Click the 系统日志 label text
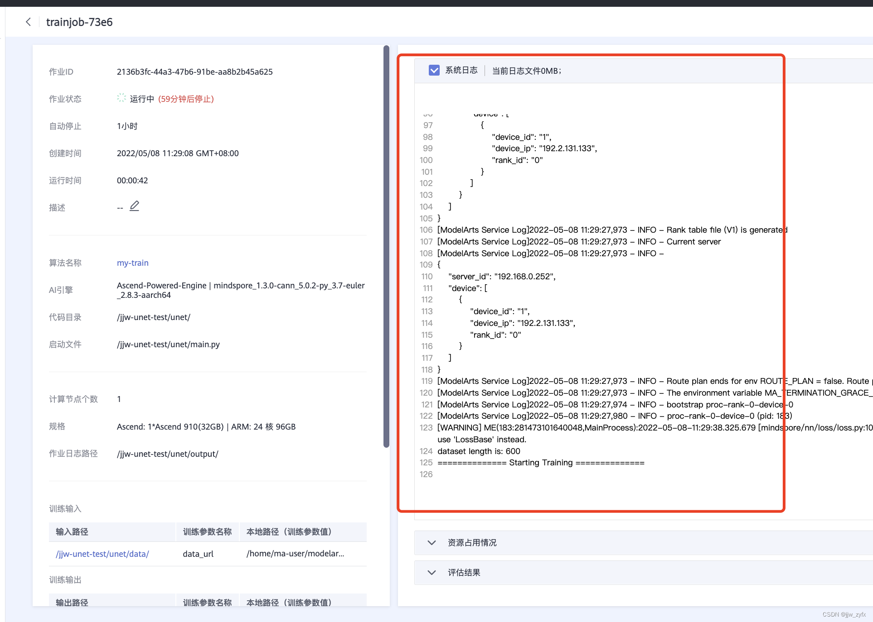This screenshot has width=873, height=622. point(461,70)
